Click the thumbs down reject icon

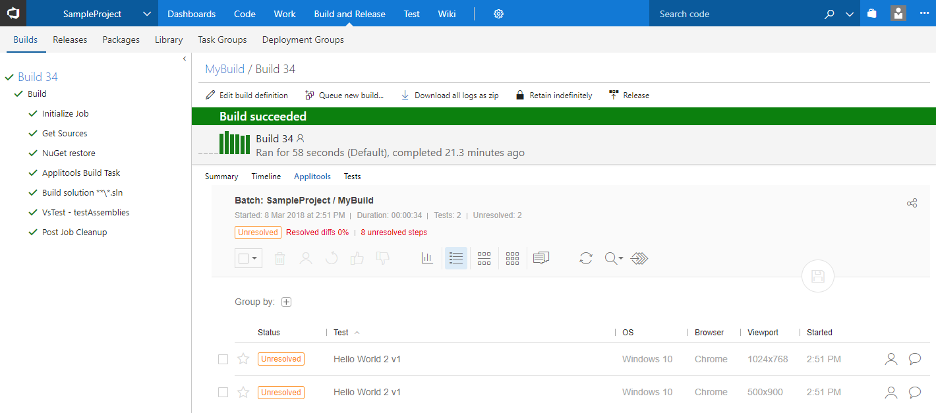382,258
